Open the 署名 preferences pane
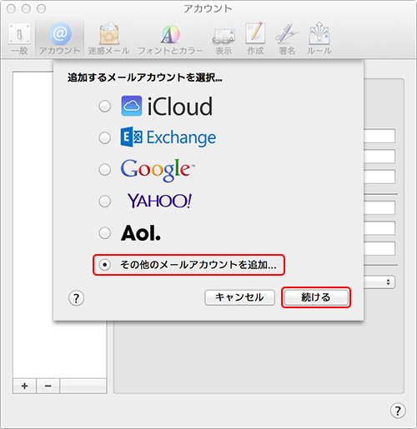The height and width of the screenshot is (429, 417). pyautogui.click(x=287, y=39)
